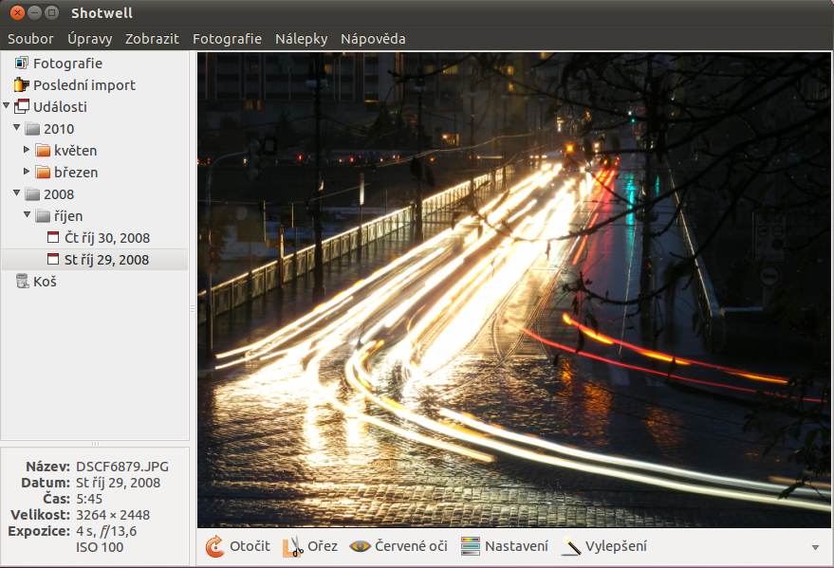The height and width of the screenshot is (568, 834).
Task: Click the Koš trash can icon
Action: click(x=23, y=281)
